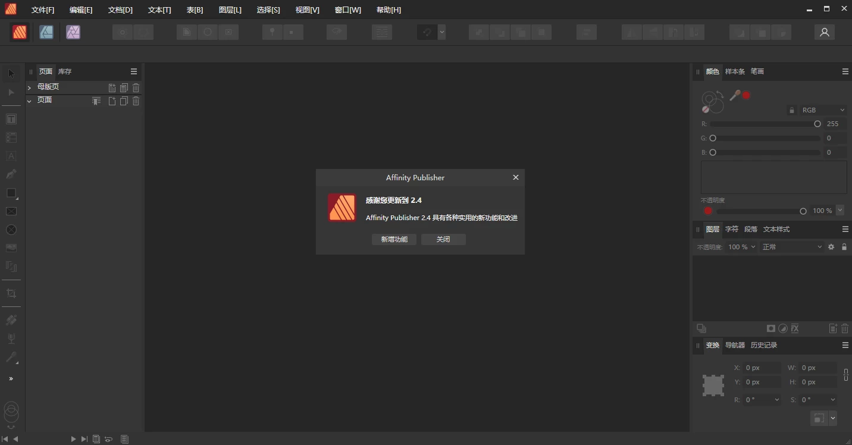Add a new page in the Pages panel

(x=112, y=101)
